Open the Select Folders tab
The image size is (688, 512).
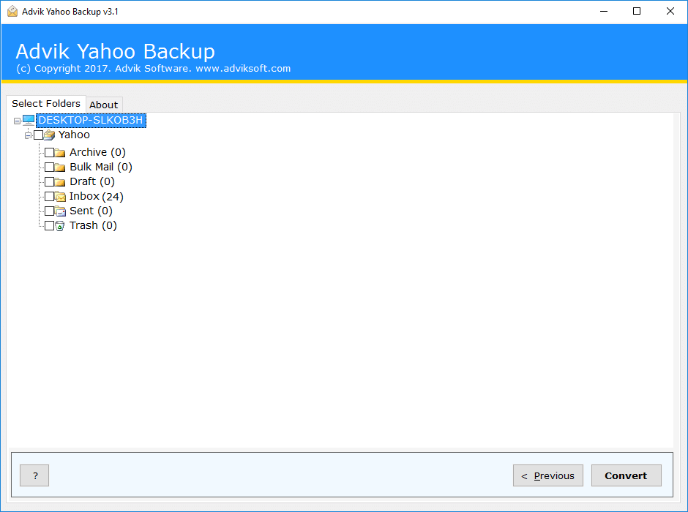[x=46, y=103]
